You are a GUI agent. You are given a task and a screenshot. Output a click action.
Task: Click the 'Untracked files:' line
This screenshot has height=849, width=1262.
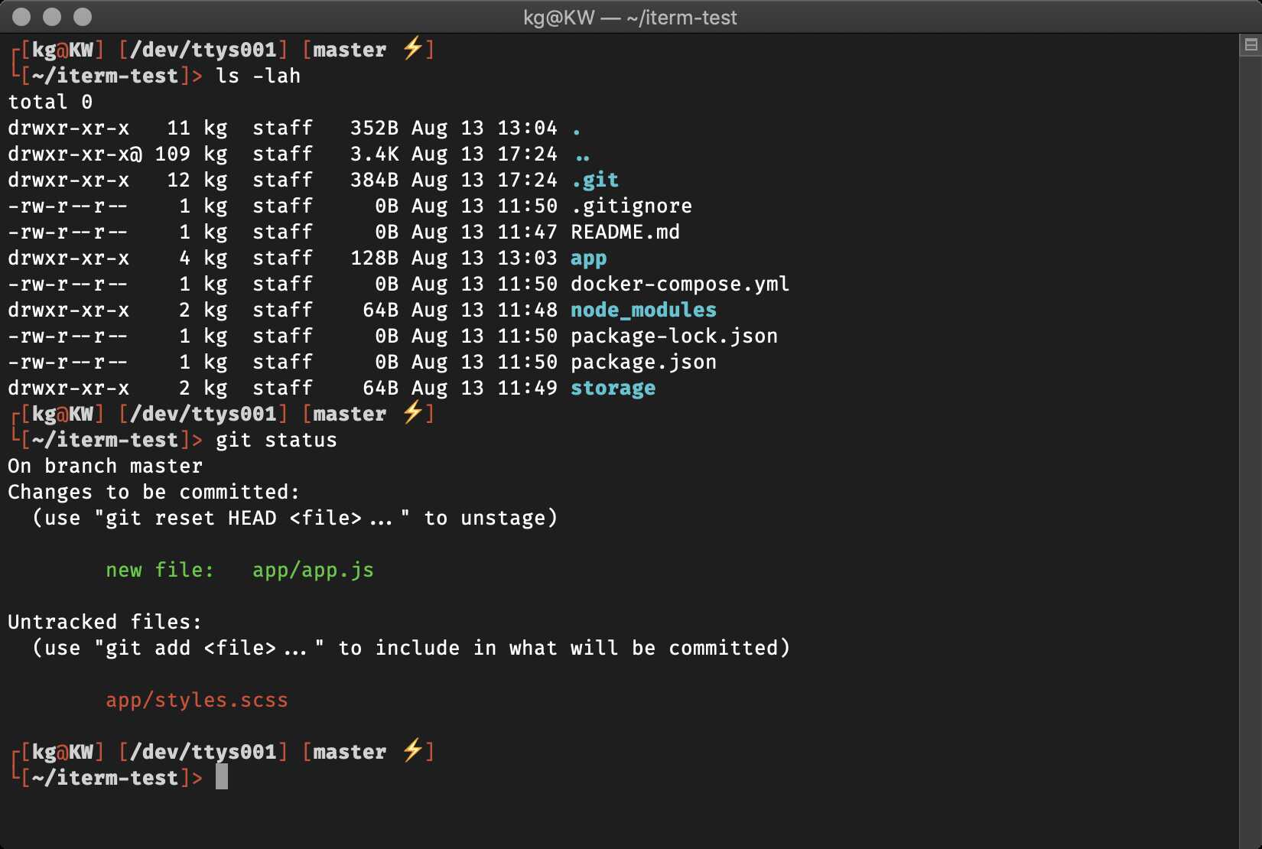(x=106, y=622)
